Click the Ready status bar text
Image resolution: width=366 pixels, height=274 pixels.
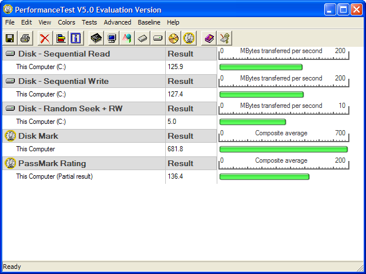(x=12, y=267)
